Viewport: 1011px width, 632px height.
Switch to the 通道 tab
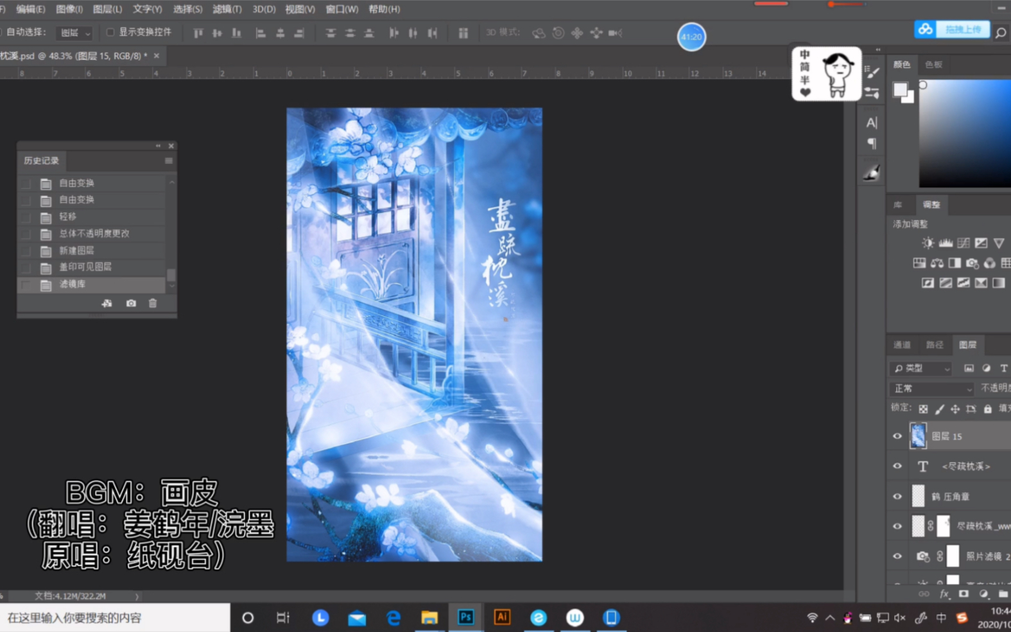pyautogui.click(x=902, y=345)
